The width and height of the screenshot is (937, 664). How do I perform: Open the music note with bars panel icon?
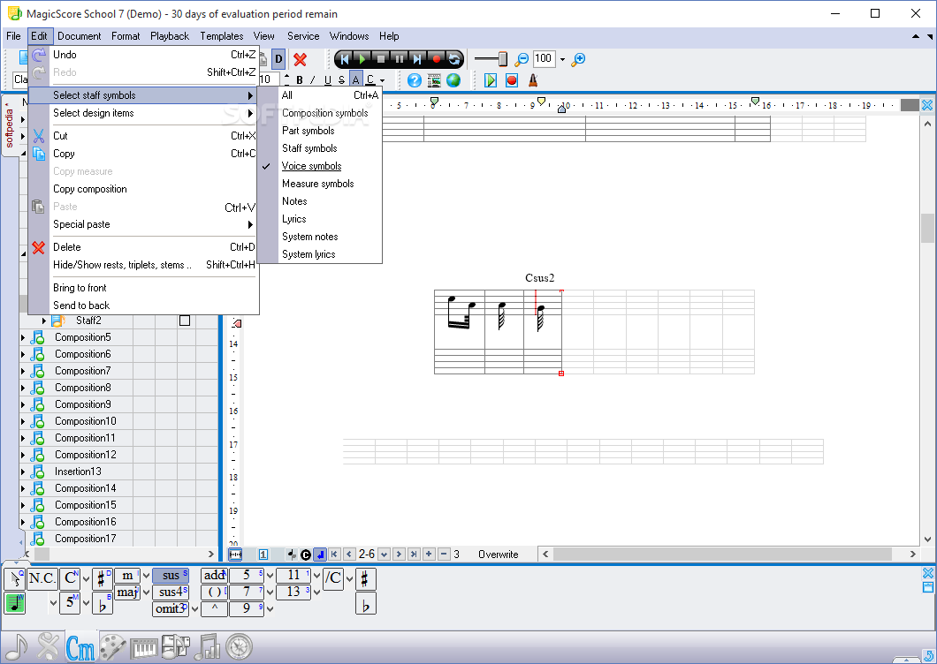[x=208, y=646]
